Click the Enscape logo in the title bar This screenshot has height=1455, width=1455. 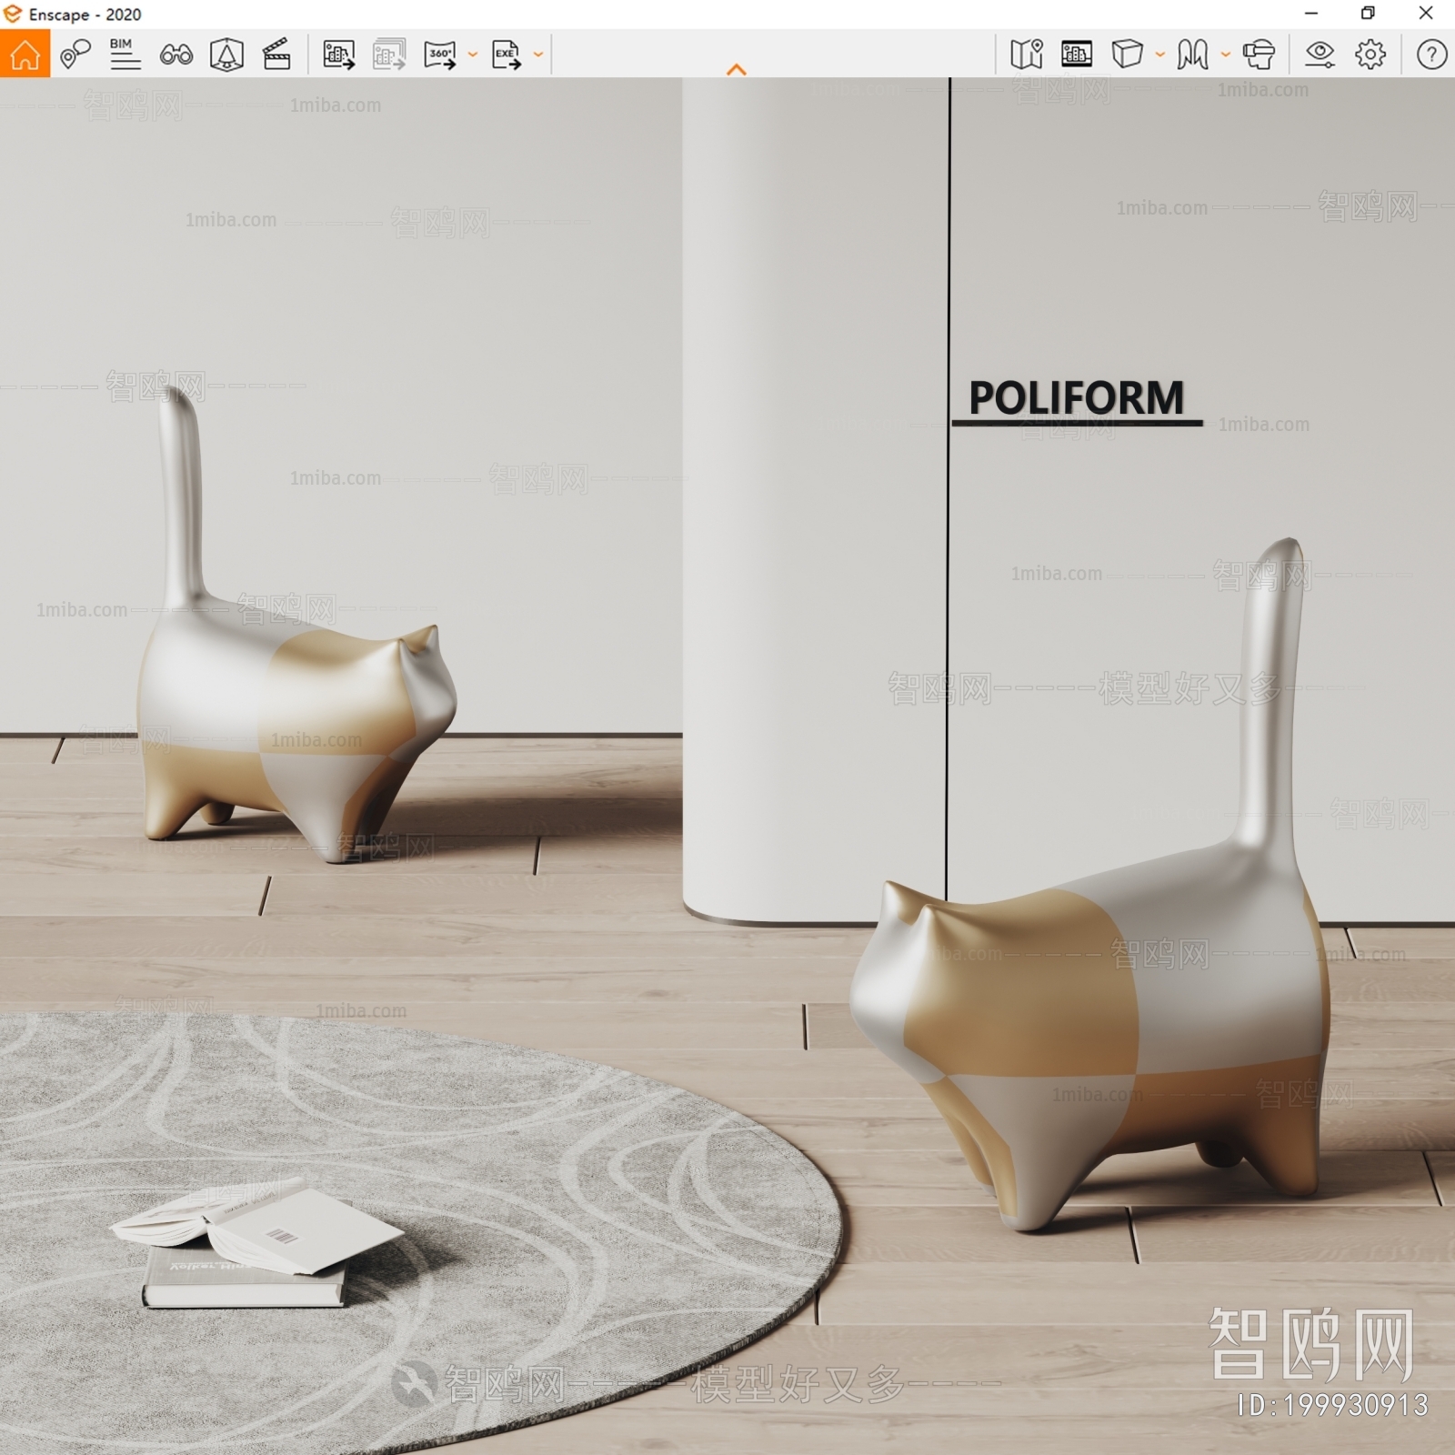(13, 14)
